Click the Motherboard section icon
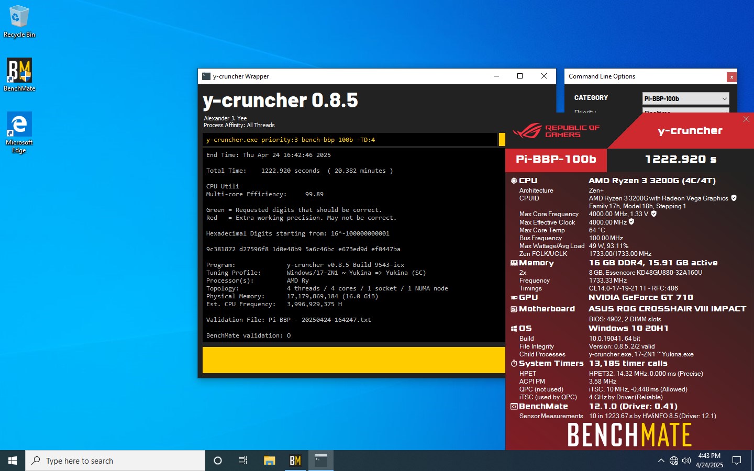Image resolution: width=754 pixels, height=471 pixels. [514, 309]
